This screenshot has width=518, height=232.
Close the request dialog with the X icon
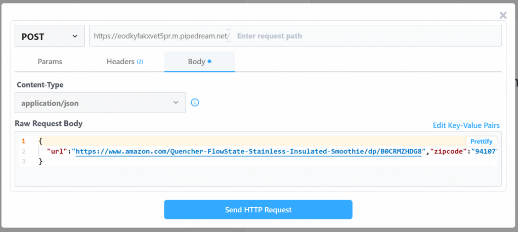point(503,16)
